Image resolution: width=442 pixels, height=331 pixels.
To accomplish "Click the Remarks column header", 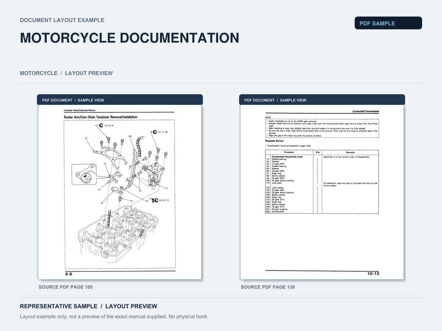I will click(x=350, y=152).
